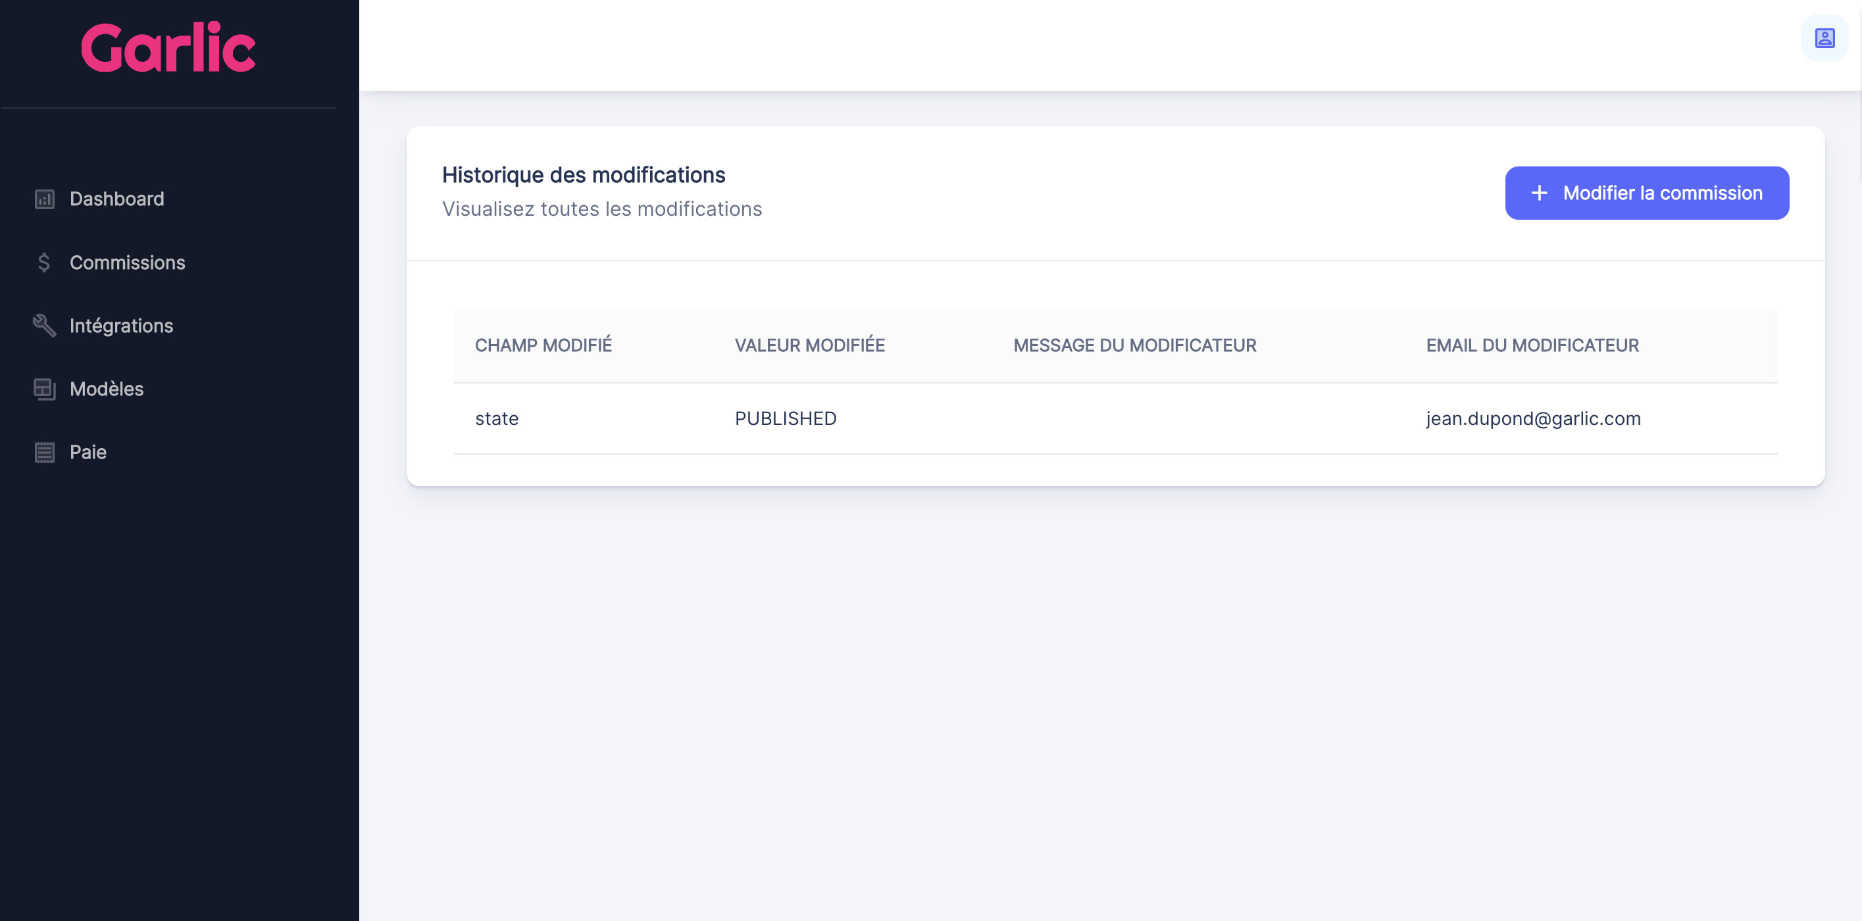Click the Garlic logo
Viewport: 1862px width, 921px height.
(168, 47)
